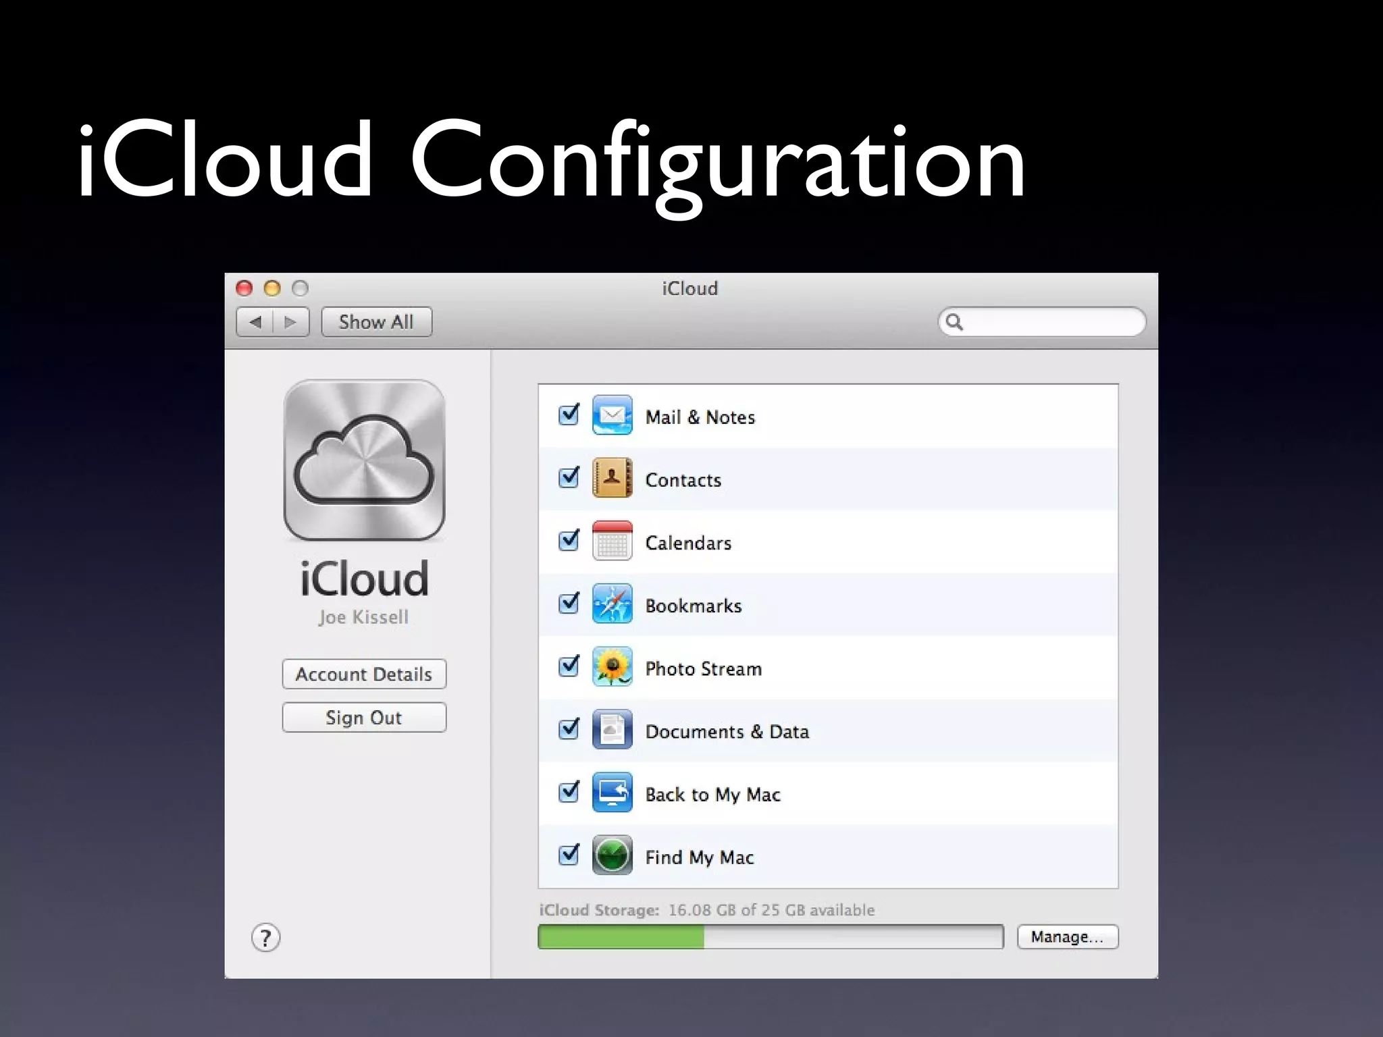The width and height of the screenshot is (1383, 1037).
Task: Click the Find My Mac radar icon
Action: coord(612,855)
